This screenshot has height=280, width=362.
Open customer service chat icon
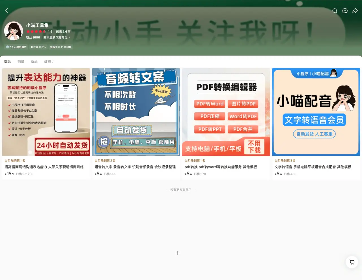click(345, 11)
